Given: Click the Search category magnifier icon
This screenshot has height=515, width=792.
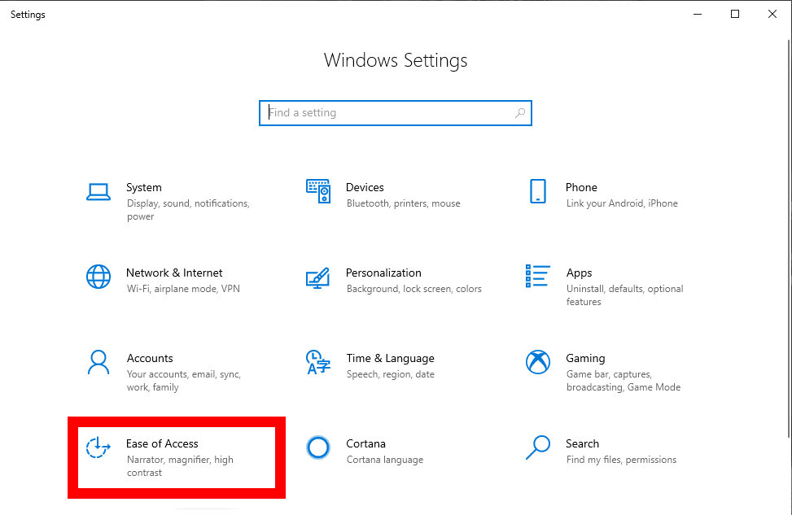Looking at the screenshot, I should [537, 447].
